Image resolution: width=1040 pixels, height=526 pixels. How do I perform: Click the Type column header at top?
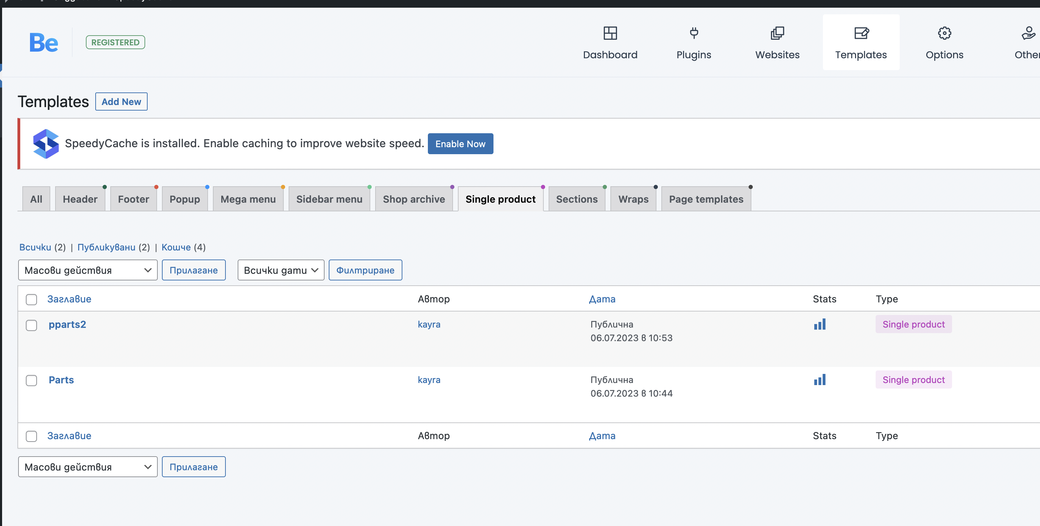[x=886, y=299]
